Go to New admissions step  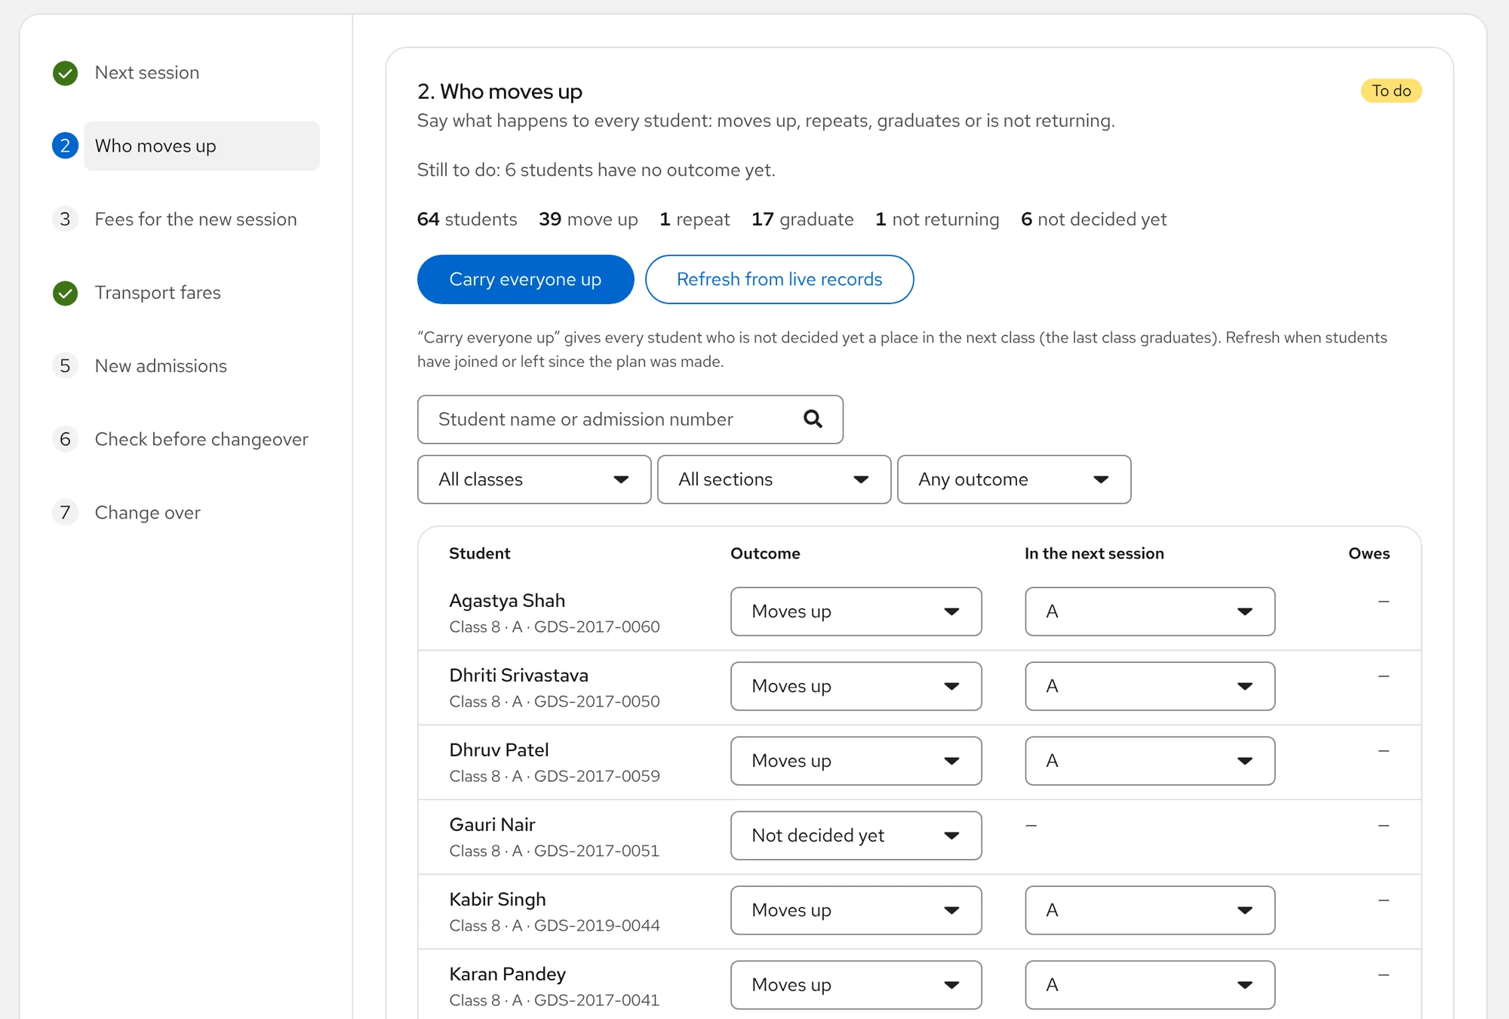(x=161, y=365)
